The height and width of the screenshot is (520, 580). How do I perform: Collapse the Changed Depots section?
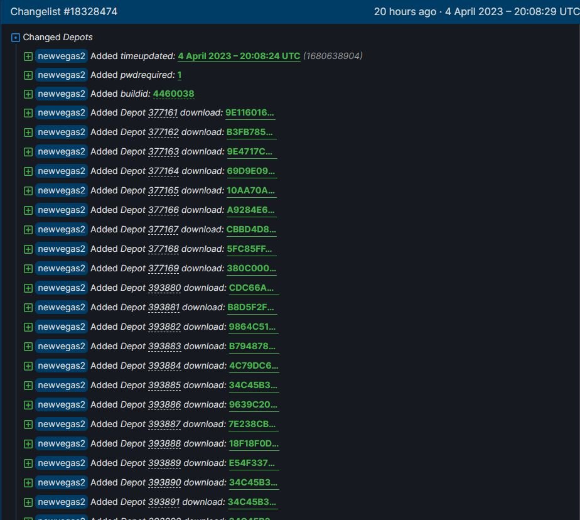tap(16, 38)
